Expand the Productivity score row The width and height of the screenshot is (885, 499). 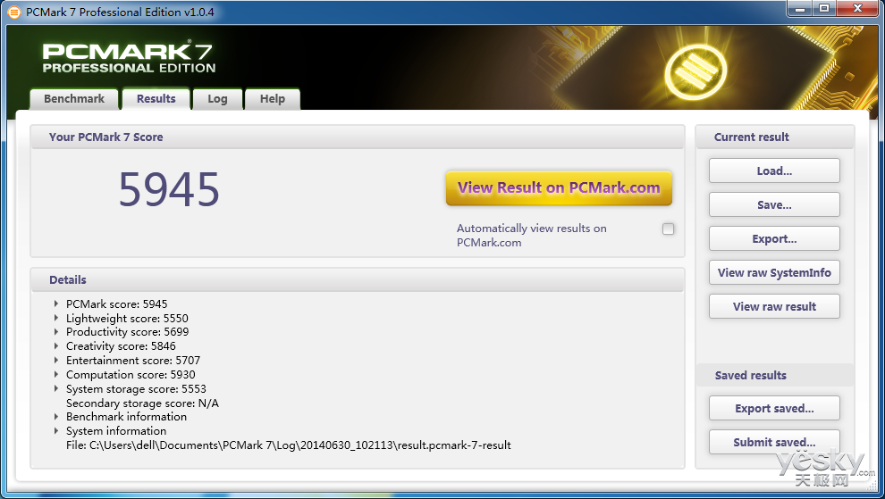coord(56,332)
